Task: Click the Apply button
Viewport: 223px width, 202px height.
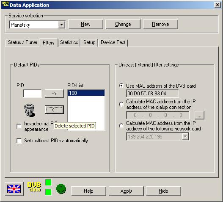Action: pos(126,191)
